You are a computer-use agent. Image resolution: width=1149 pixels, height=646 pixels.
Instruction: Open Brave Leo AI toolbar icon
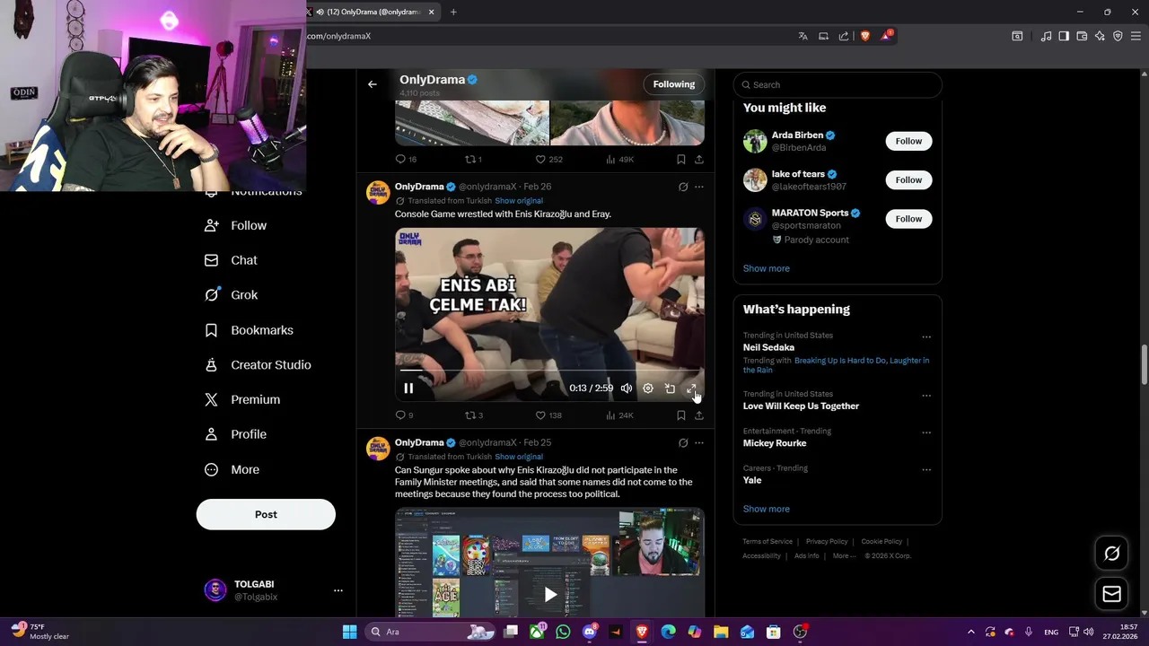pos(1100,36)
